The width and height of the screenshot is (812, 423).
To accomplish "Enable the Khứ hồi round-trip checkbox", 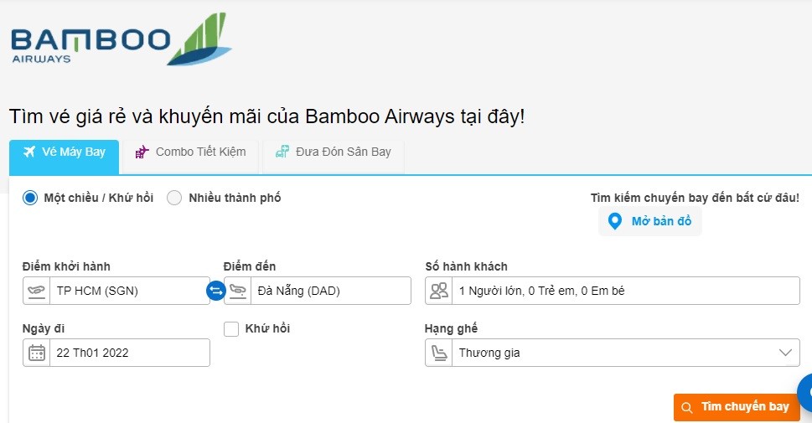I will pos(231,329).
